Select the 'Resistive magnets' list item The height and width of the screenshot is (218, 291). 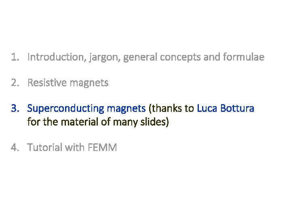point(68,83)
